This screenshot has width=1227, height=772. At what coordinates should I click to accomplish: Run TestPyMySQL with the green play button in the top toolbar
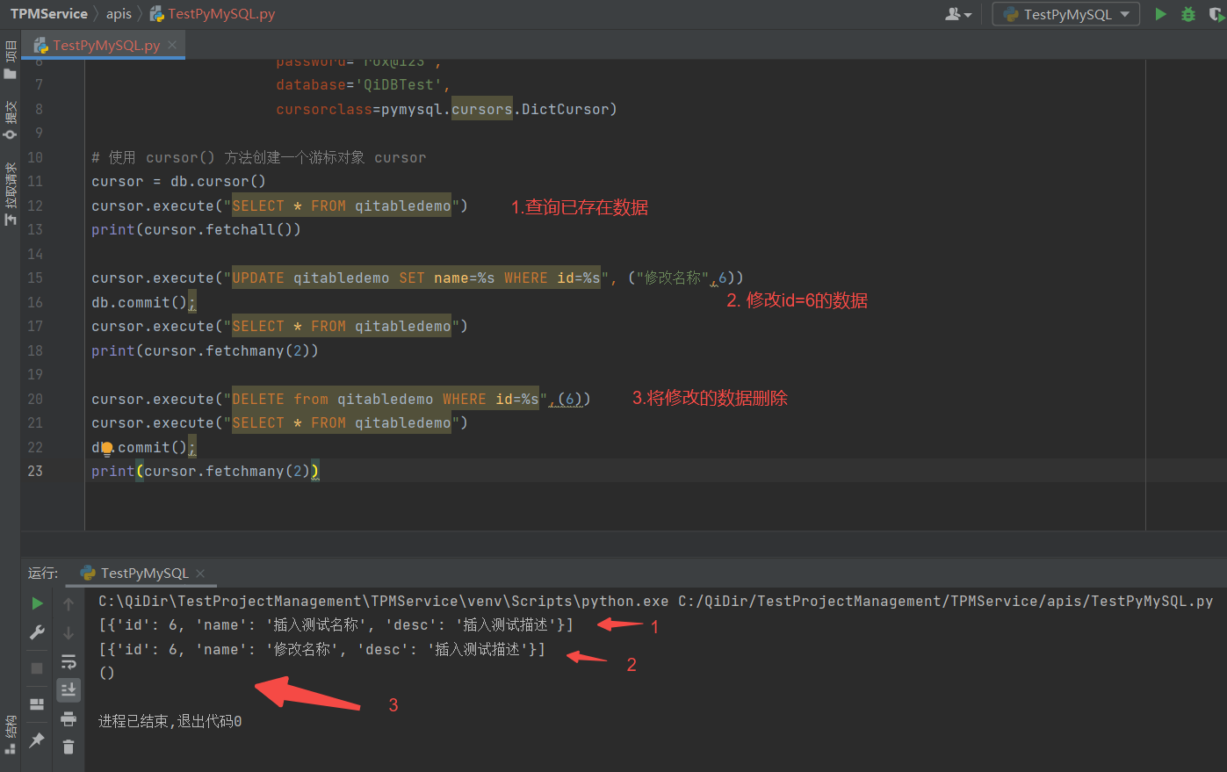pyautogui.click(x=1160, y=14)
